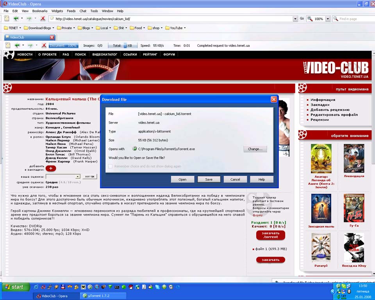Image resolution: width=375 pixels, height=300 pixels.
Task: Click the вот так rating submit button
Action: click(90, 177)
